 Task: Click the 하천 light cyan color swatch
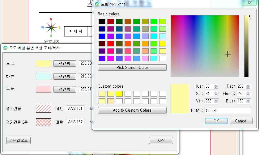43,76
